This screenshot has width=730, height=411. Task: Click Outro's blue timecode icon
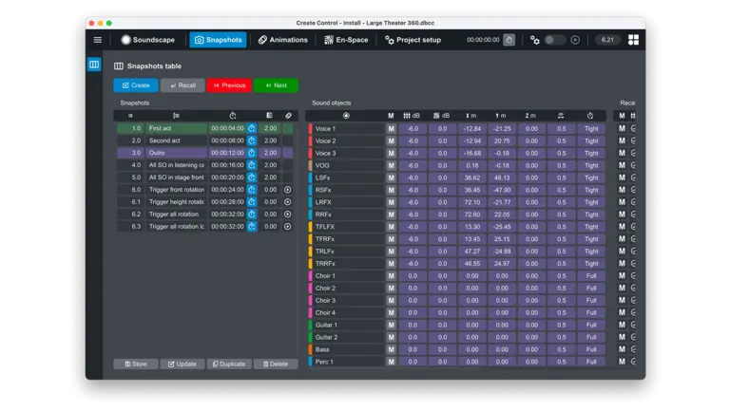coord(251,153)
